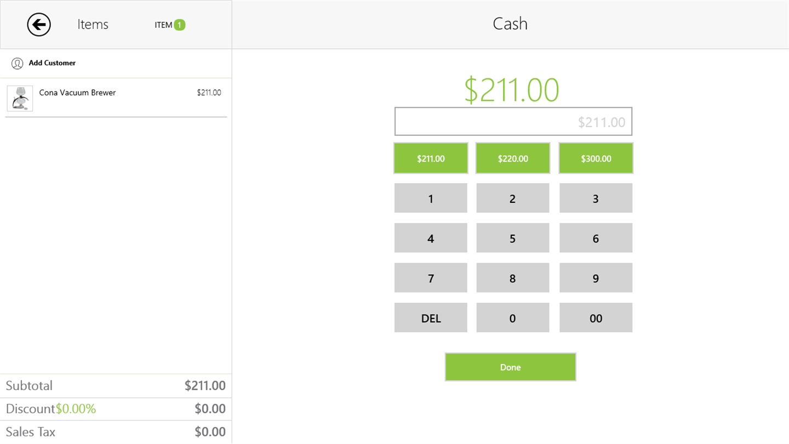Choose the $300.00 quick amount button
Viewport: 789px width, 444px height.
[596, 158]
